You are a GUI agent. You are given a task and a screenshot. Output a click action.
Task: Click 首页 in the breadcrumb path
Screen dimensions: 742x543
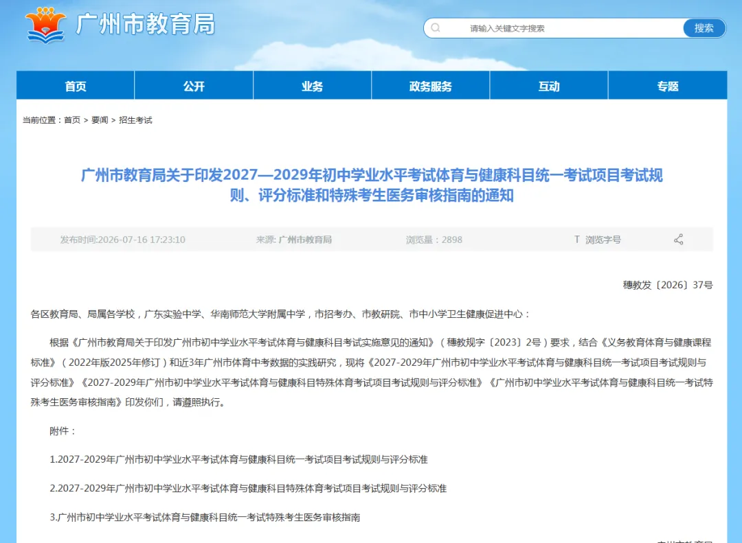click(72, 120)
